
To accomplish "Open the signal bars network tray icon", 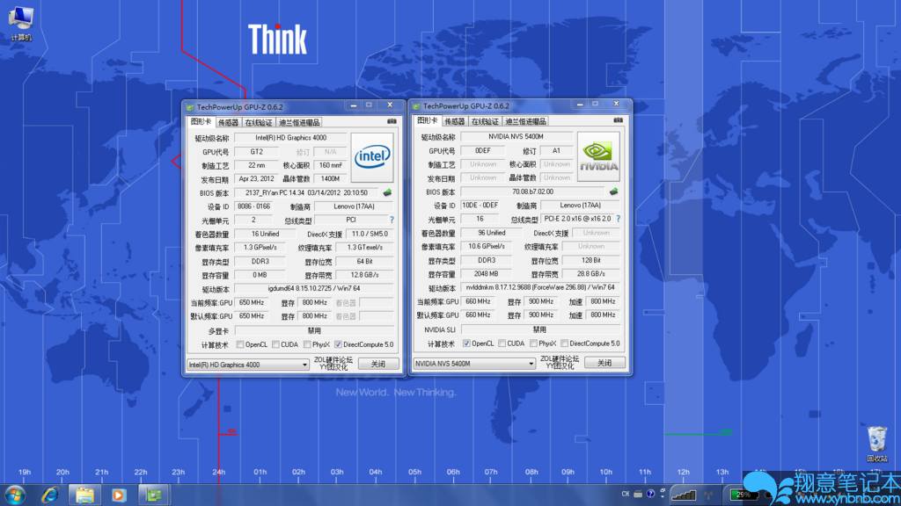I will coord(684,495).
